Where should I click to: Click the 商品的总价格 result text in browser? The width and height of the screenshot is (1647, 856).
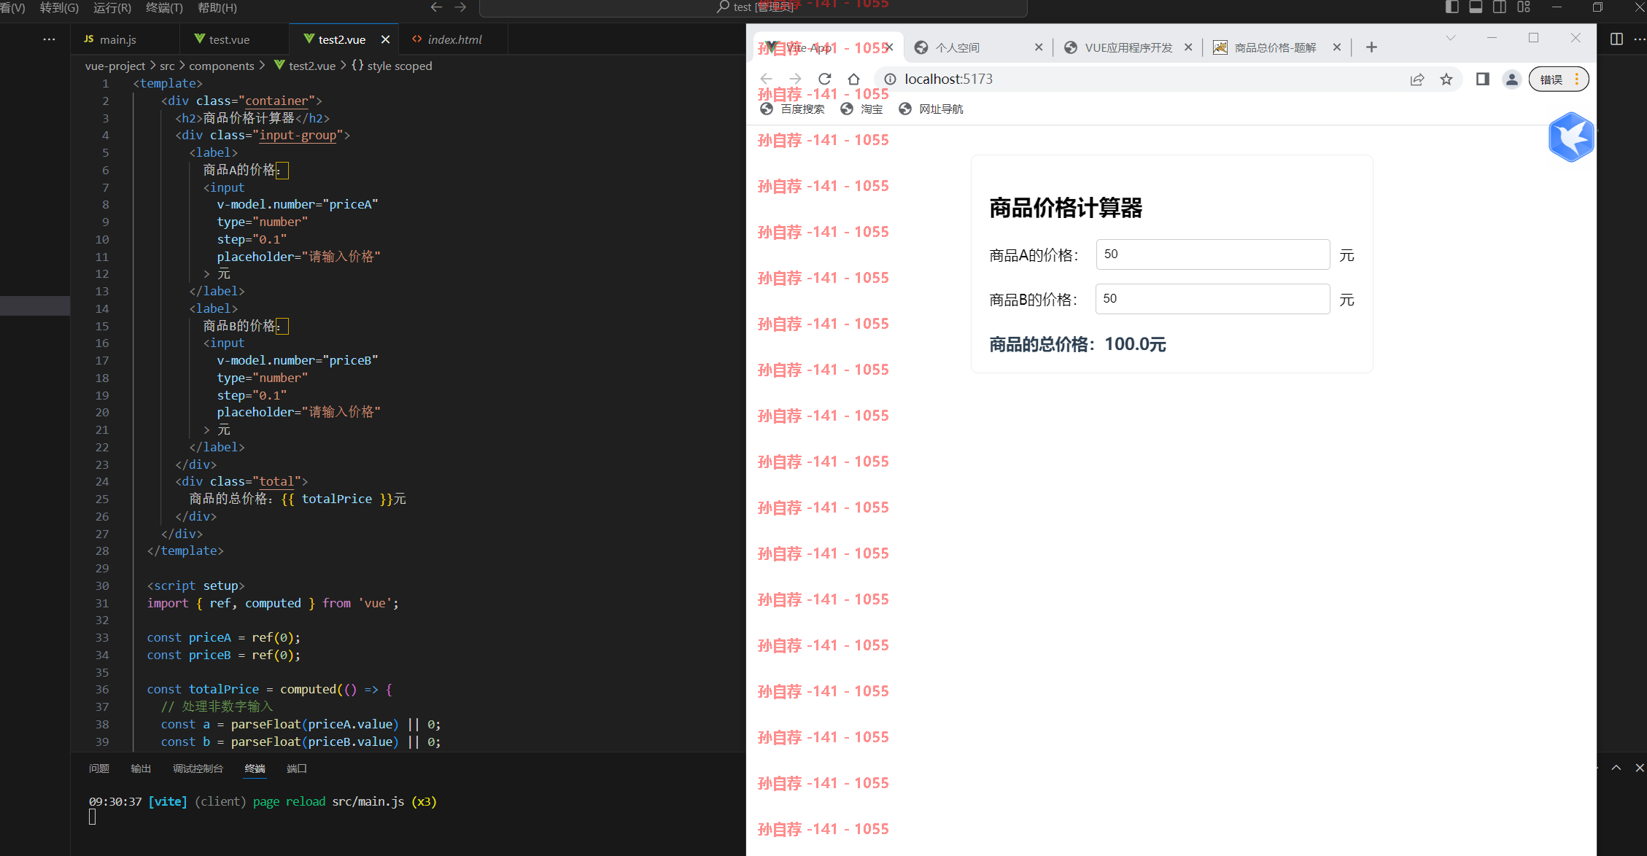tap(1077, 344)
